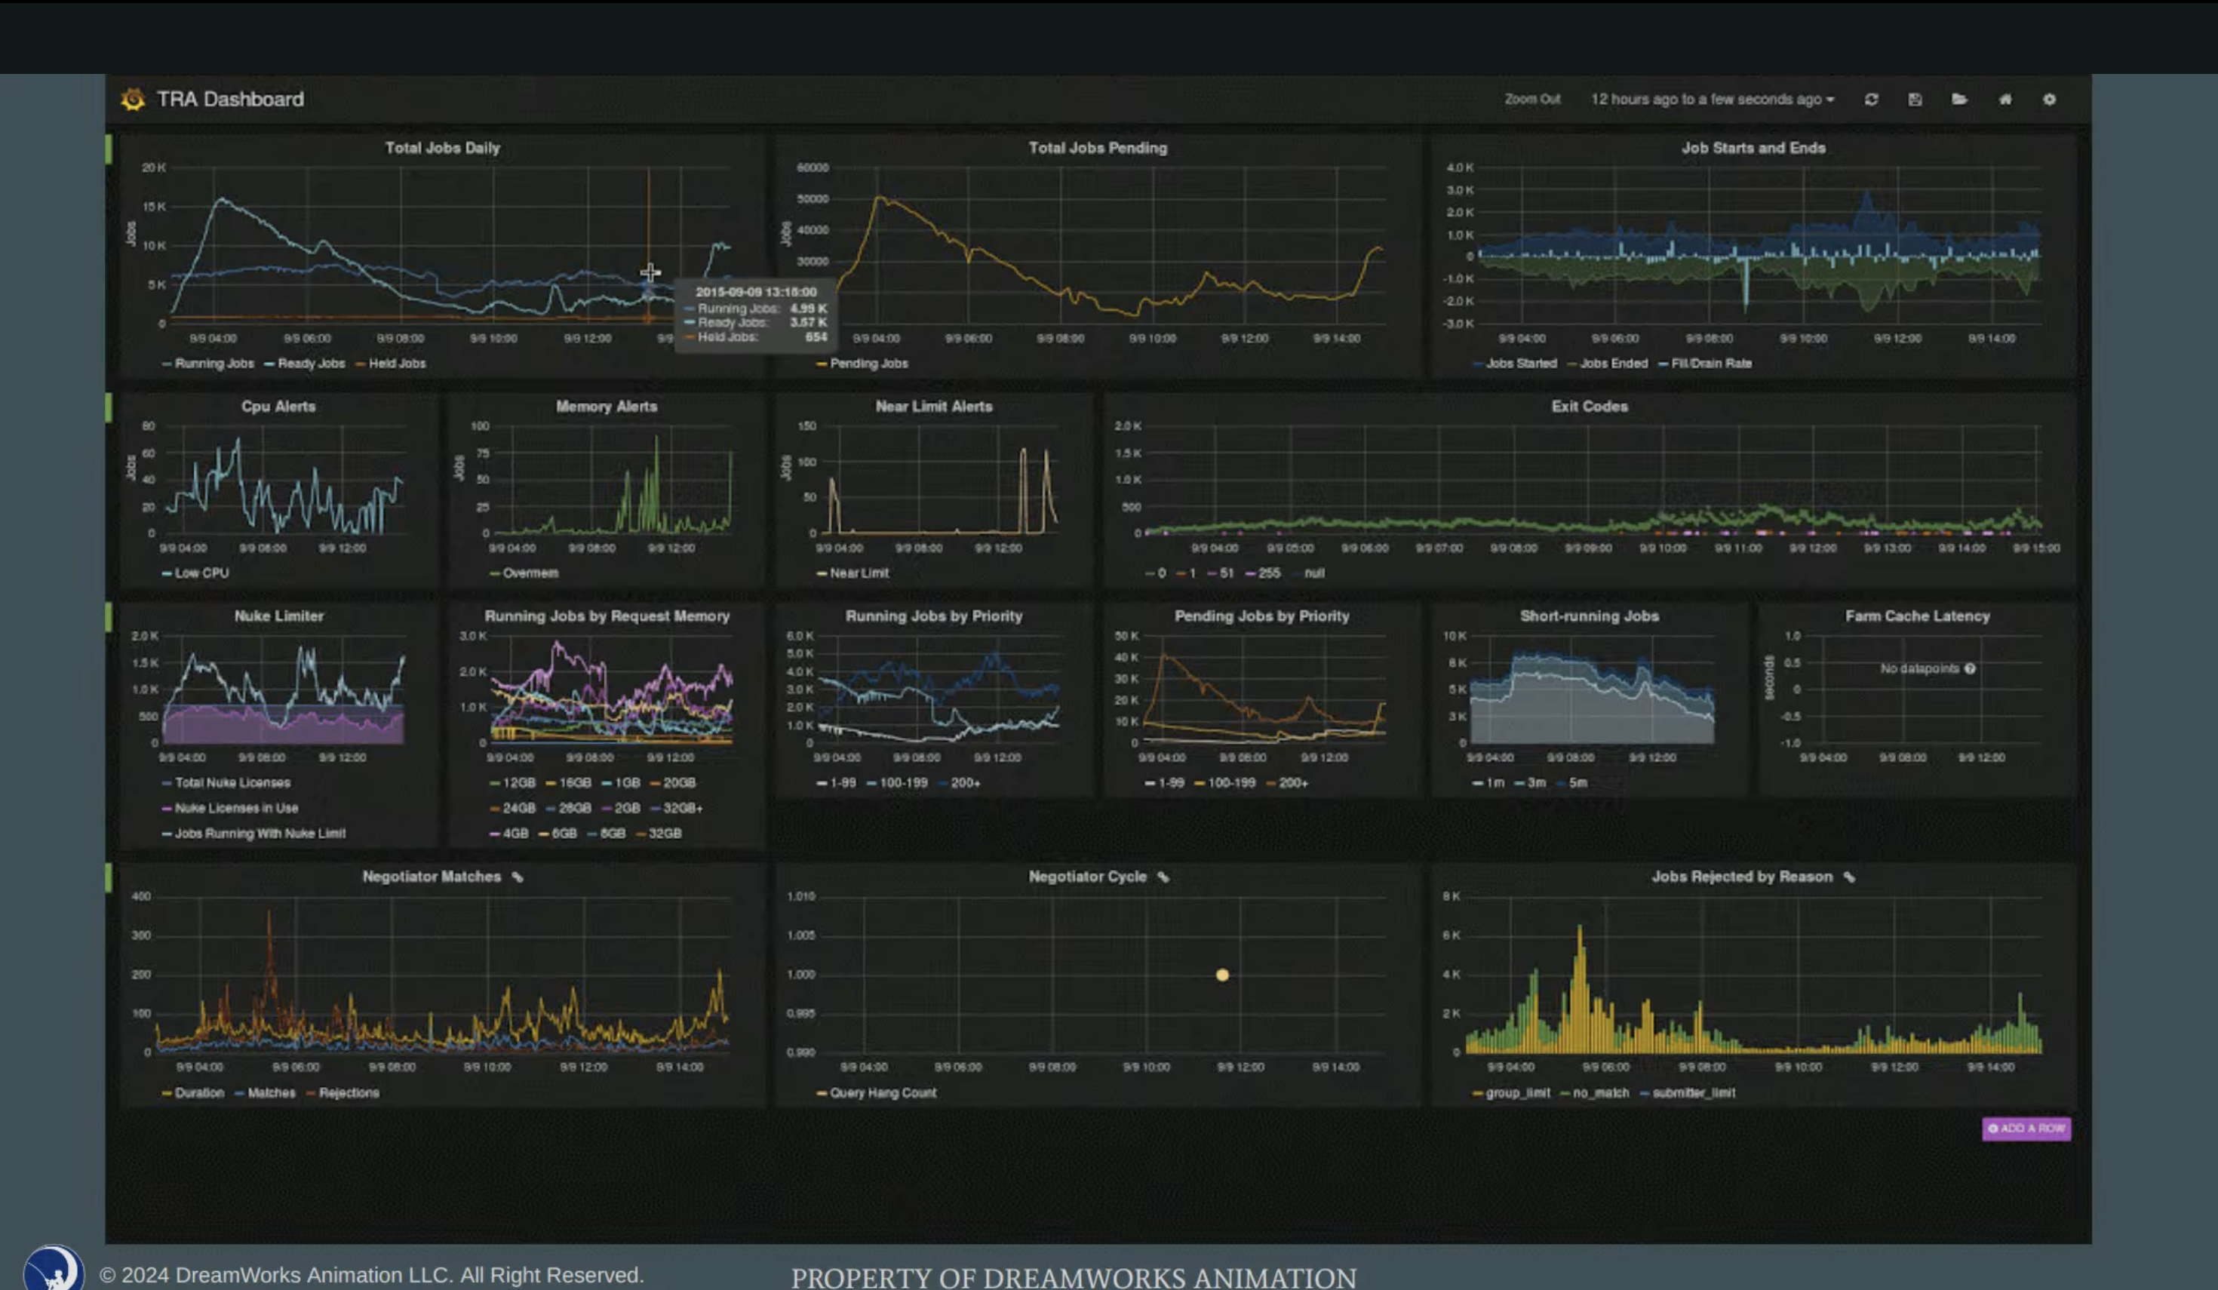
Task: Expand the row handle beside Nuke Limiter
Action: click(x=109, y=618)
